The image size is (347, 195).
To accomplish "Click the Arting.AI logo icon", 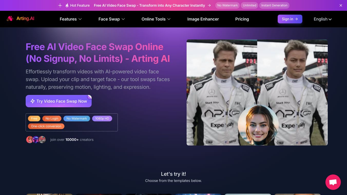I will point(10,18).
